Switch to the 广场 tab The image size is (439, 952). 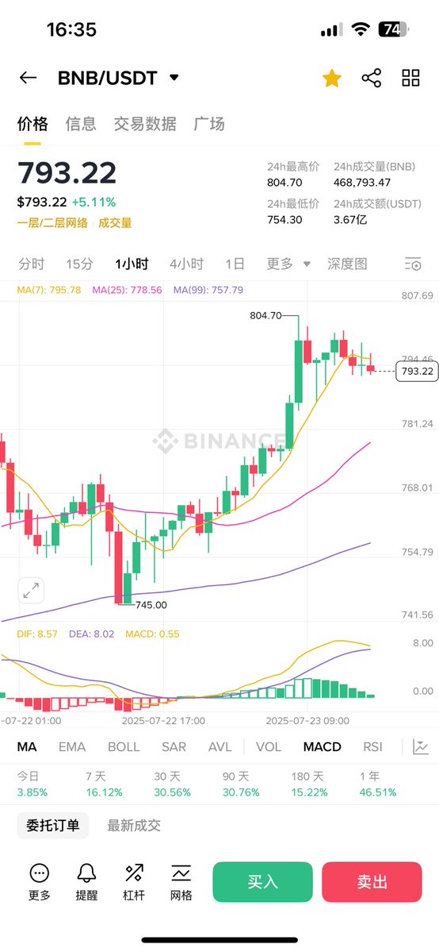pyautogui.click(x=209, y=124)
